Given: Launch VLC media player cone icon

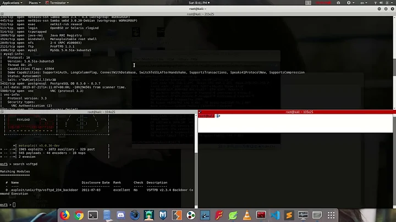Looking at the screenshot, I should (x=247, y=215).
